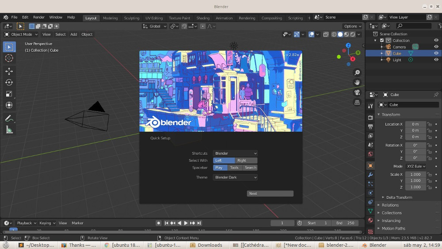Open the Scene properties tab
This screenshot has width=442, height=249.
point(370,145)
